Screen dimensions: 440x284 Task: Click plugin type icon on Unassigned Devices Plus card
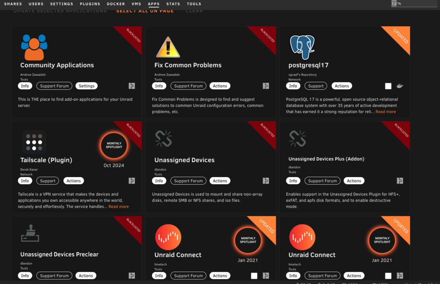tap(400, 181)
